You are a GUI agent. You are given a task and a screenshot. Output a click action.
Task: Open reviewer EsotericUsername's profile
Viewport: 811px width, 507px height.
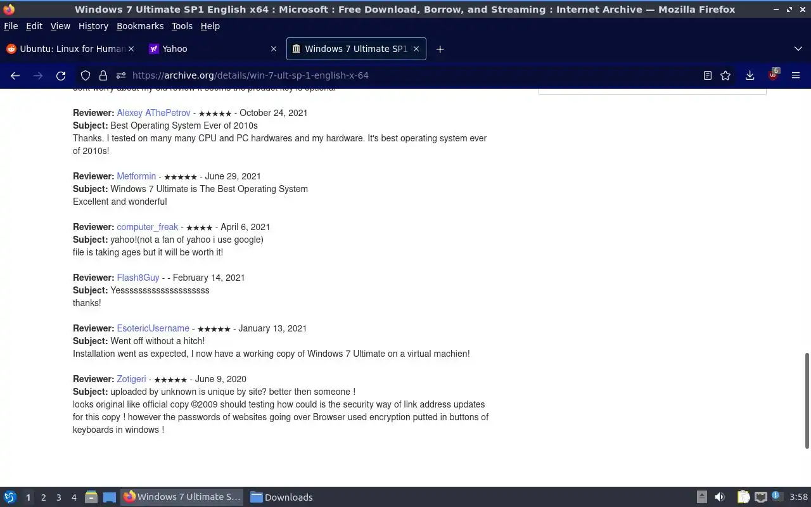point(153,328)
